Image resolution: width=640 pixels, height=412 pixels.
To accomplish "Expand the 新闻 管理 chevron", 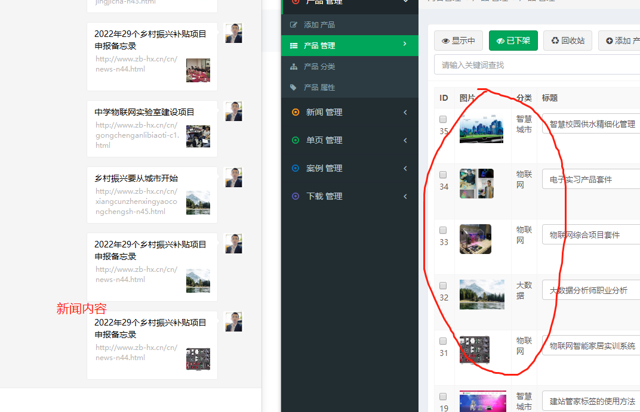I will 405,112.
